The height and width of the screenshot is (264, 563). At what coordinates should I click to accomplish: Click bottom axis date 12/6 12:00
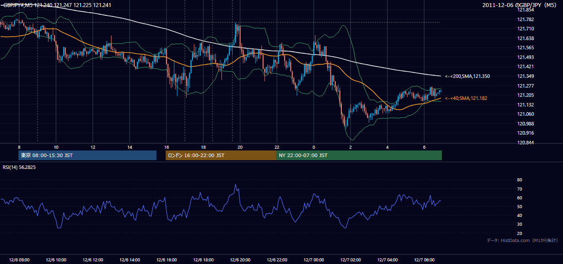93,260
